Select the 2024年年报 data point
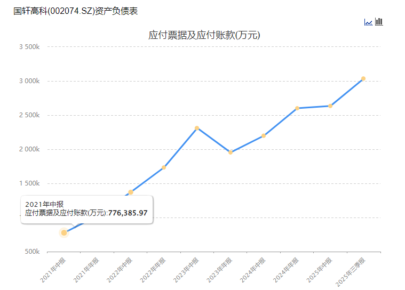The height and width of the screenshot is (290, 405). [x=297, y=108]
